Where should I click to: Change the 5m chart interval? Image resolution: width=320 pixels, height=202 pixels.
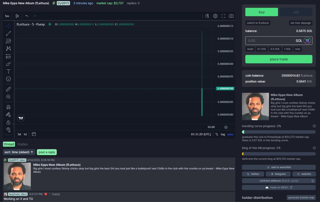pos(7,16)
